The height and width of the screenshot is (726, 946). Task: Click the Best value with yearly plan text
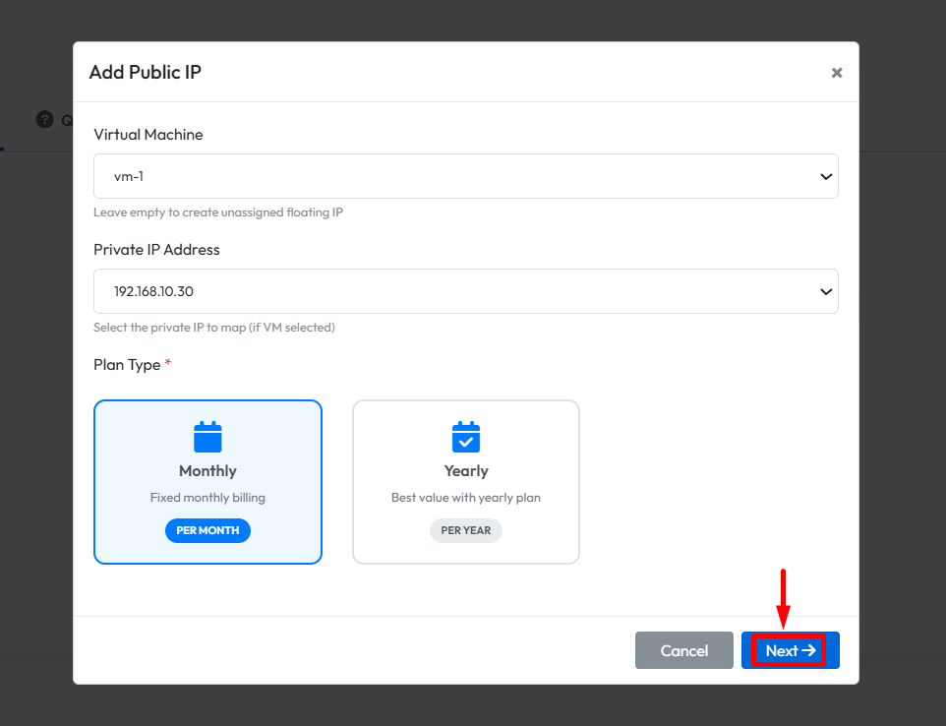coord(465,498)
